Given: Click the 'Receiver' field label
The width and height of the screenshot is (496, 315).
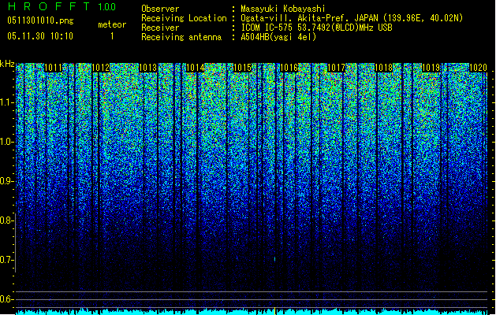Looking at the screenshot, I should (x=160, y=28).
